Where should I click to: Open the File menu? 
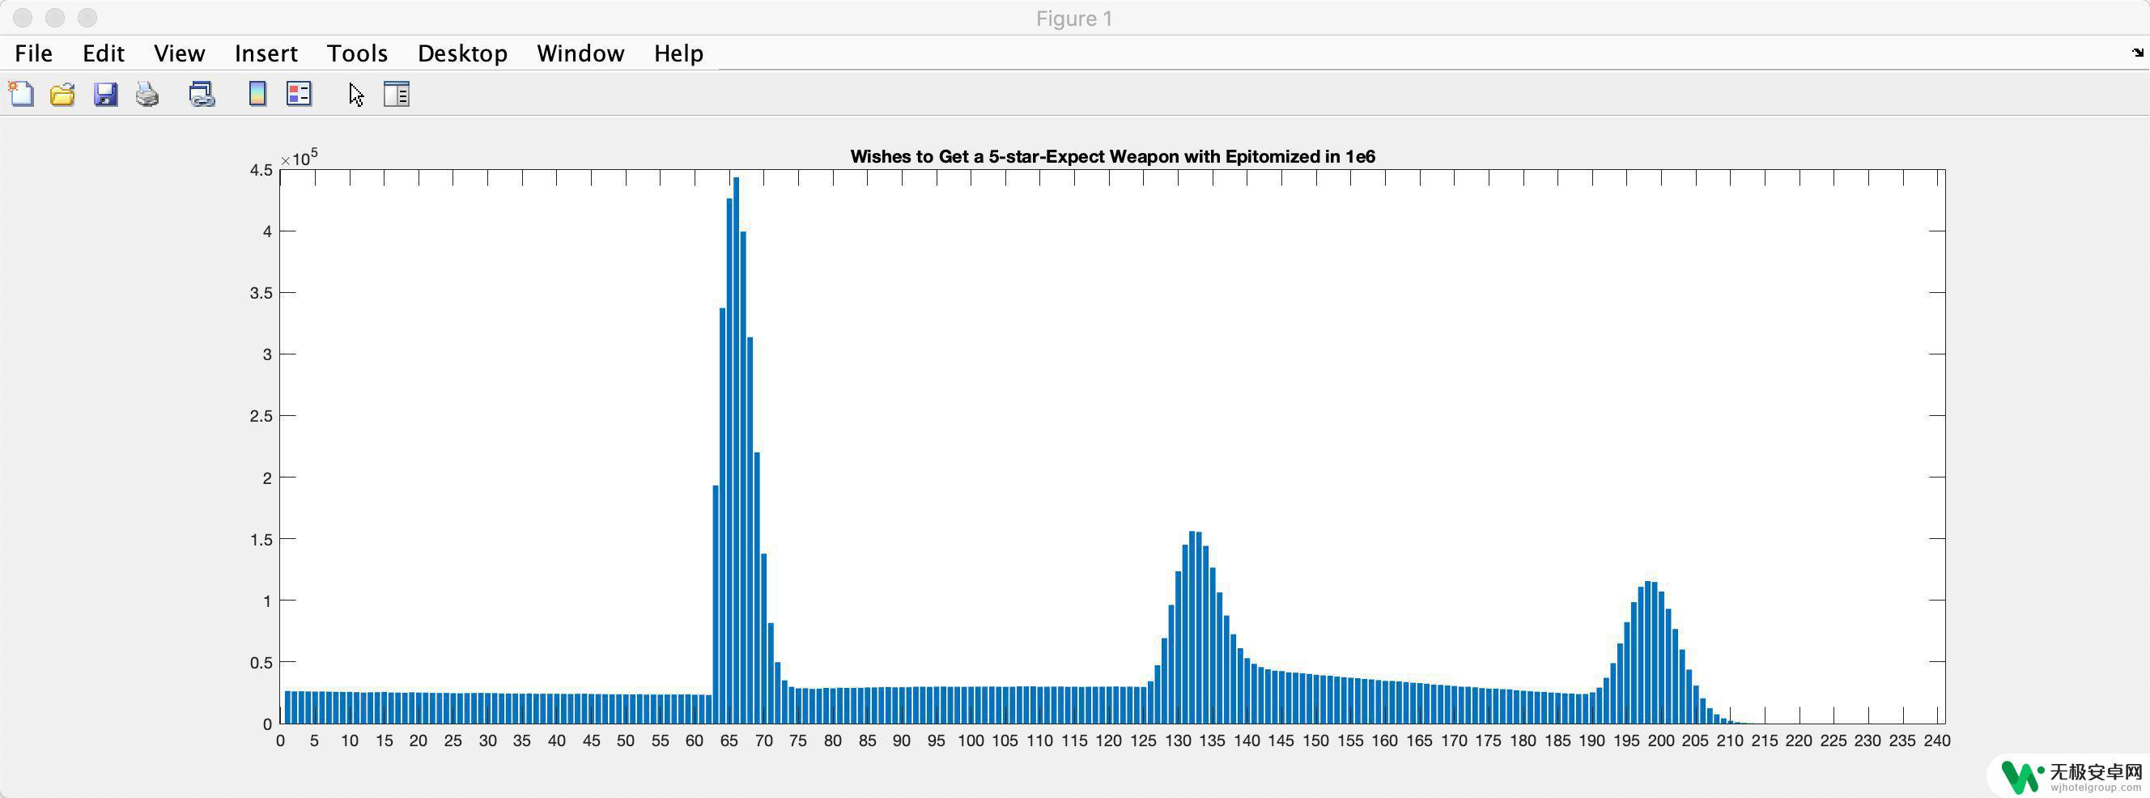pos(33,53)
